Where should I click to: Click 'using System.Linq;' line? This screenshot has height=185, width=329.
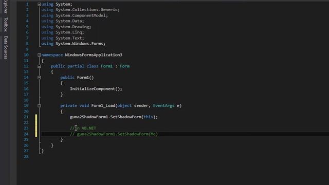click(x=63, y=32)
